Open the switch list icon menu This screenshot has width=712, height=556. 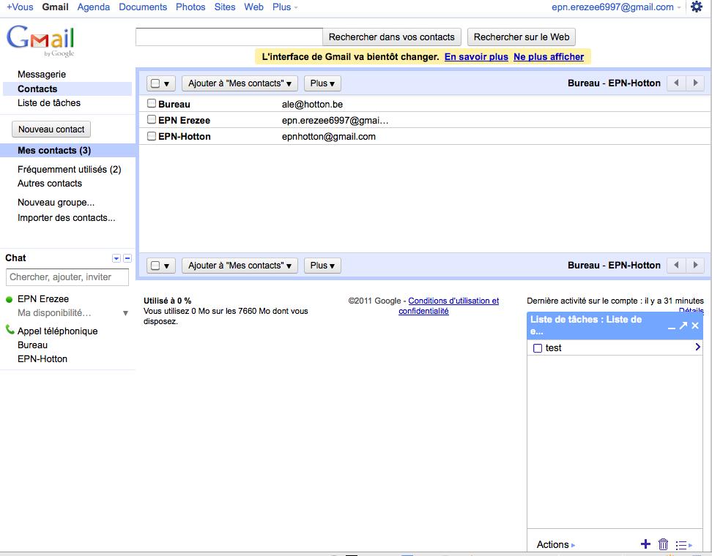(683, 545)
